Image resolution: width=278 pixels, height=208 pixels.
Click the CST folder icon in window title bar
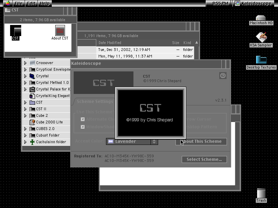pyautogui.click(x=8, y=10)
